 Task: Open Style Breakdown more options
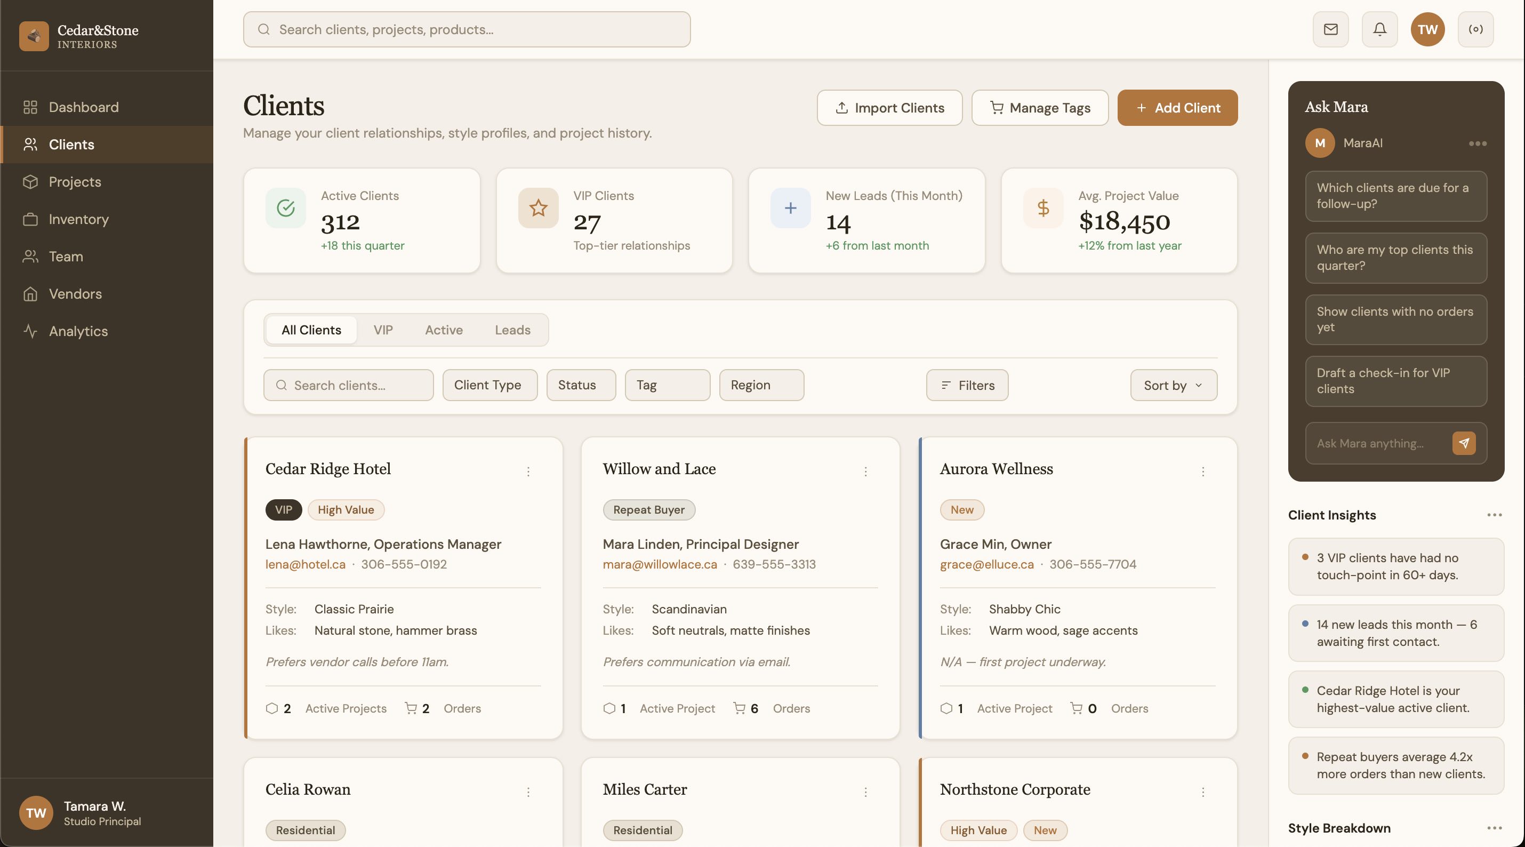point(1494,828)
